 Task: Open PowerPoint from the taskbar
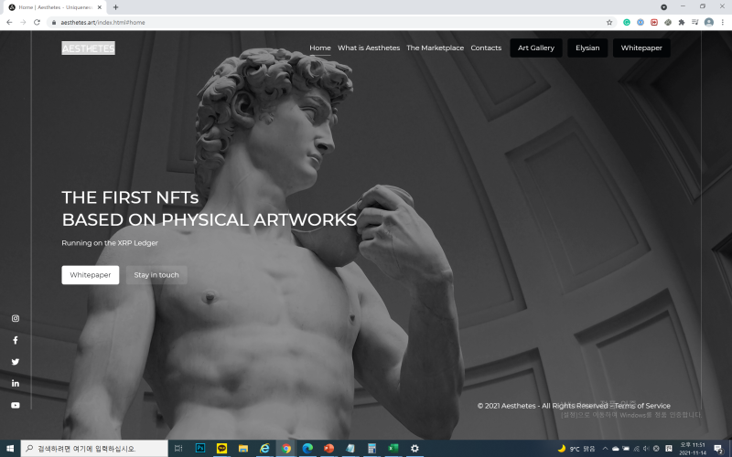(x=328, y=449)
